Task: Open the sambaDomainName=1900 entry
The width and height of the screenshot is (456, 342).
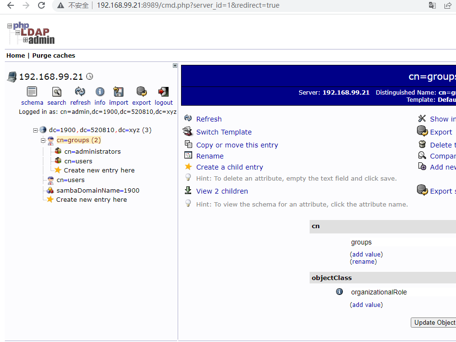Action: 98,190
